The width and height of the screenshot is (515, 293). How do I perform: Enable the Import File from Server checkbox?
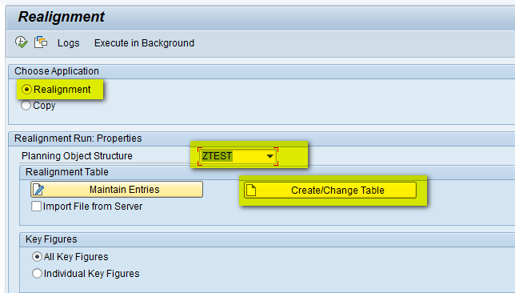pyautogui.click(x=37, y=207)
